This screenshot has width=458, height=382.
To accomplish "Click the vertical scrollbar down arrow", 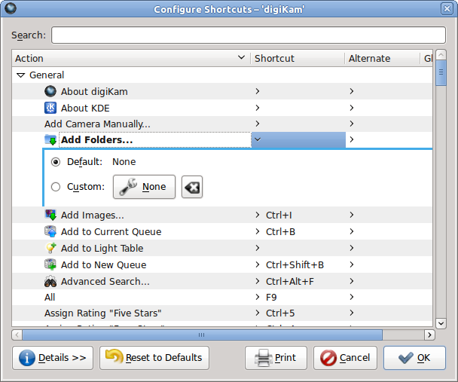I will click(441, 323).
